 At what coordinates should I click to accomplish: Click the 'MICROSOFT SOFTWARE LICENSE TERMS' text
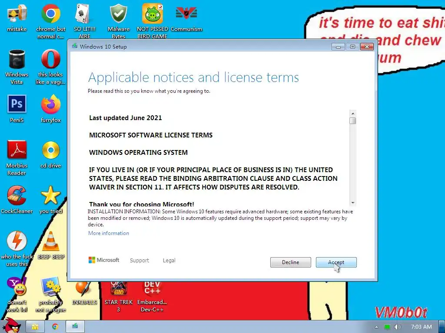[x=151, y=135]
